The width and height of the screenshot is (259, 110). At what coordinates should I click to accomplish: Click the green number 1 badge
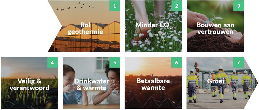[115, 6]
